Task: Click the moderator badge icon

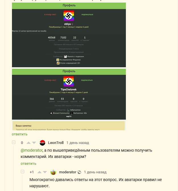Action: coord(79,172)
